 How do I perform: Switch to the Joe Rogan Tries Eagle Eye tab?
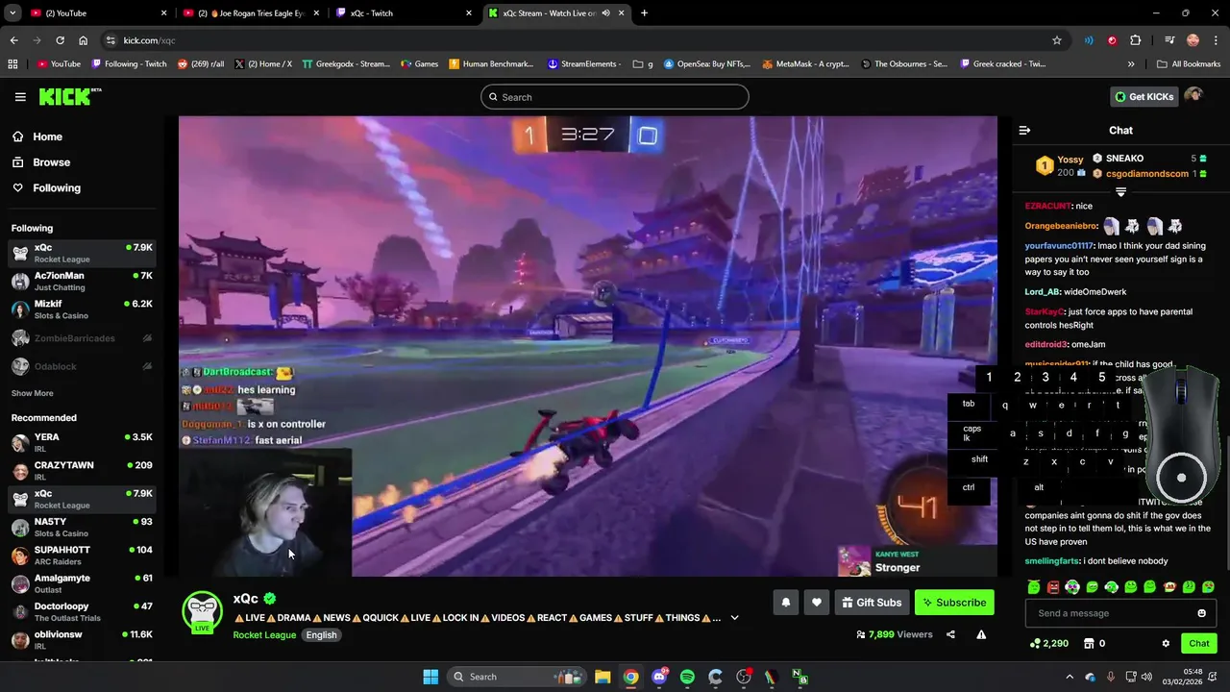[252, 13]
